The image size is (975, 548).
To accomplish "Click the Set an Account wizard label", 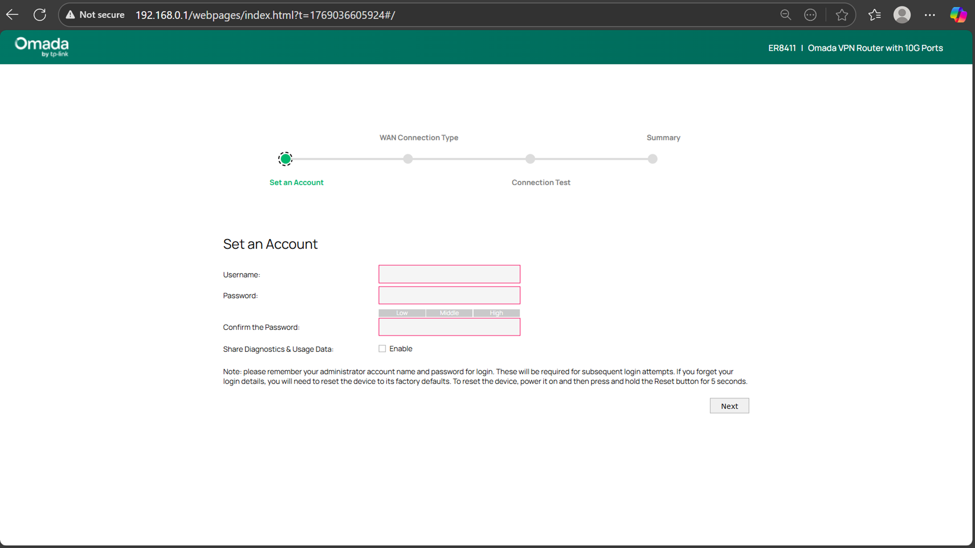I will click(297, 182).
